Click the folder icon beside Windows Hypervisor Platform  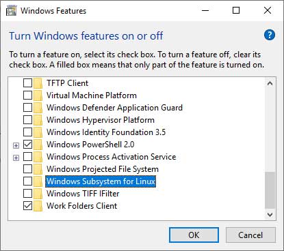pos(38,120)
